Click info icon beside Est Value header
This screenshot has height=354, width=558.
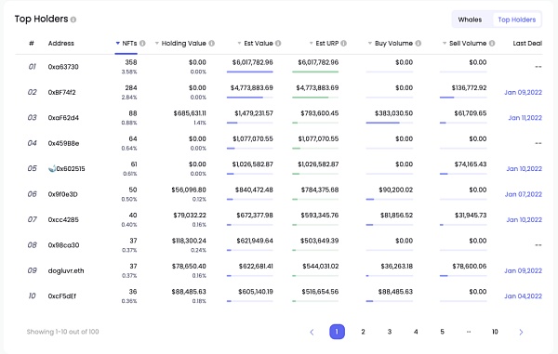tap(278, 44)
